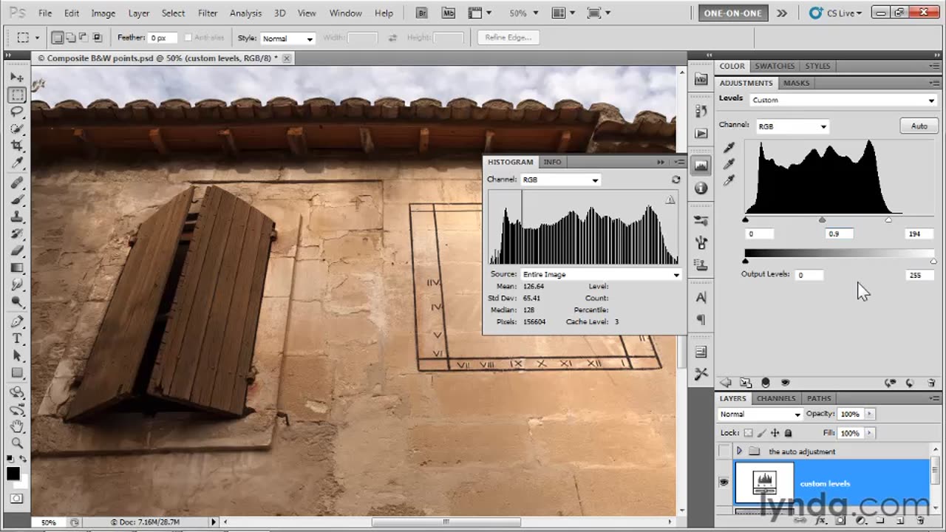
Task: Click the white point input slider
Action: pos(888,220)
